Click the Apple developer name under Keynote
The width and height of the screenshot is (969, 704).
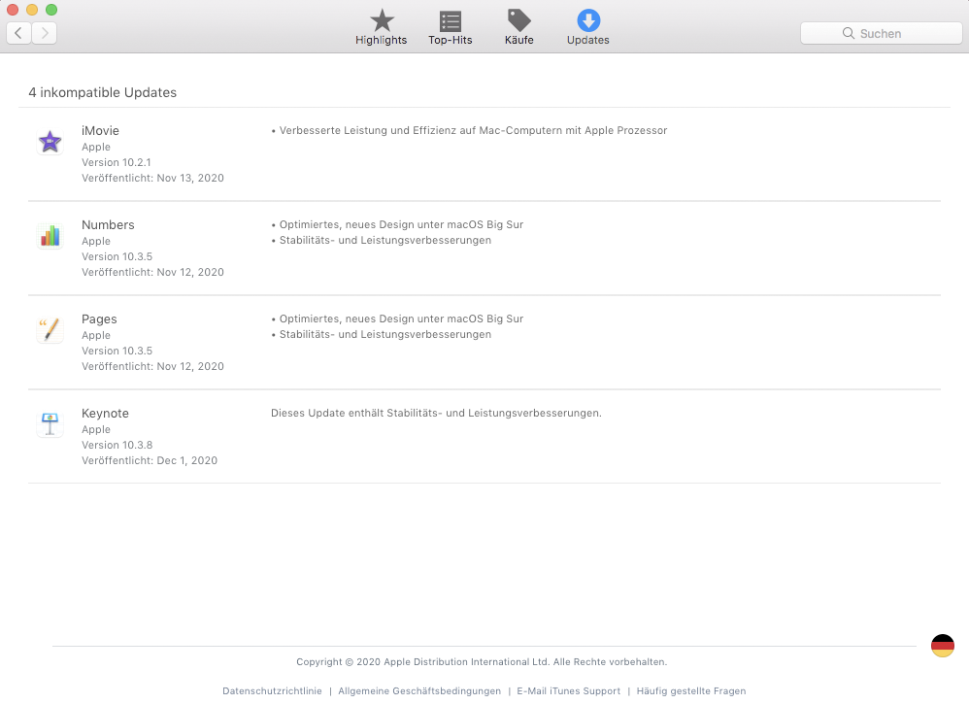tap(96, 429)
